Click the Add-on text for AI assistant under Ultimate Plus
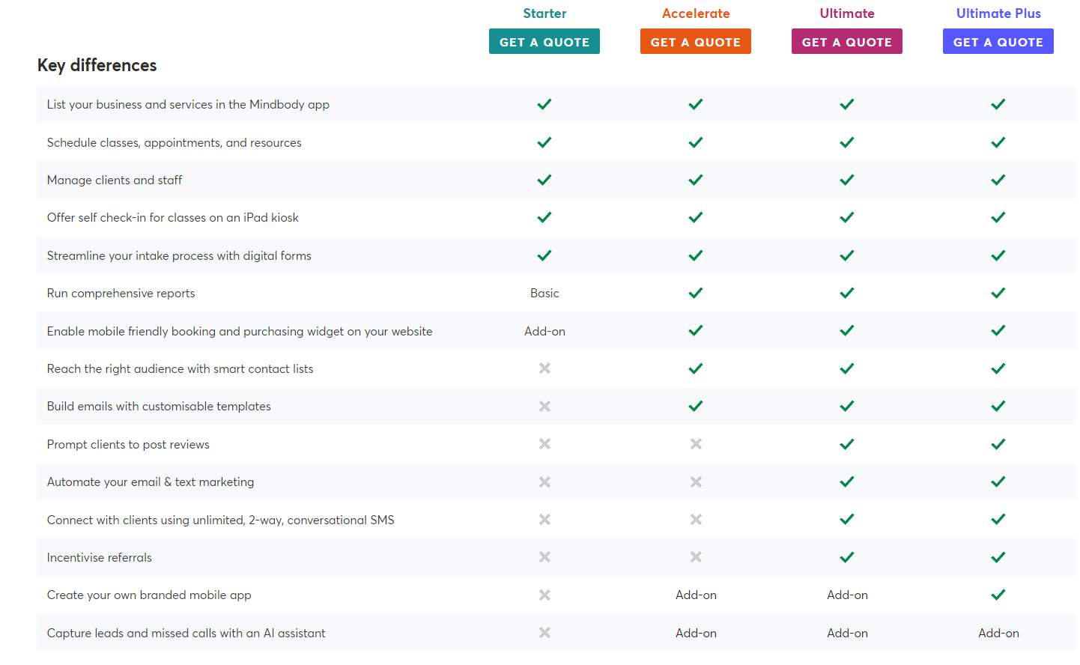The image size is (1080, 665). (998, 633)
